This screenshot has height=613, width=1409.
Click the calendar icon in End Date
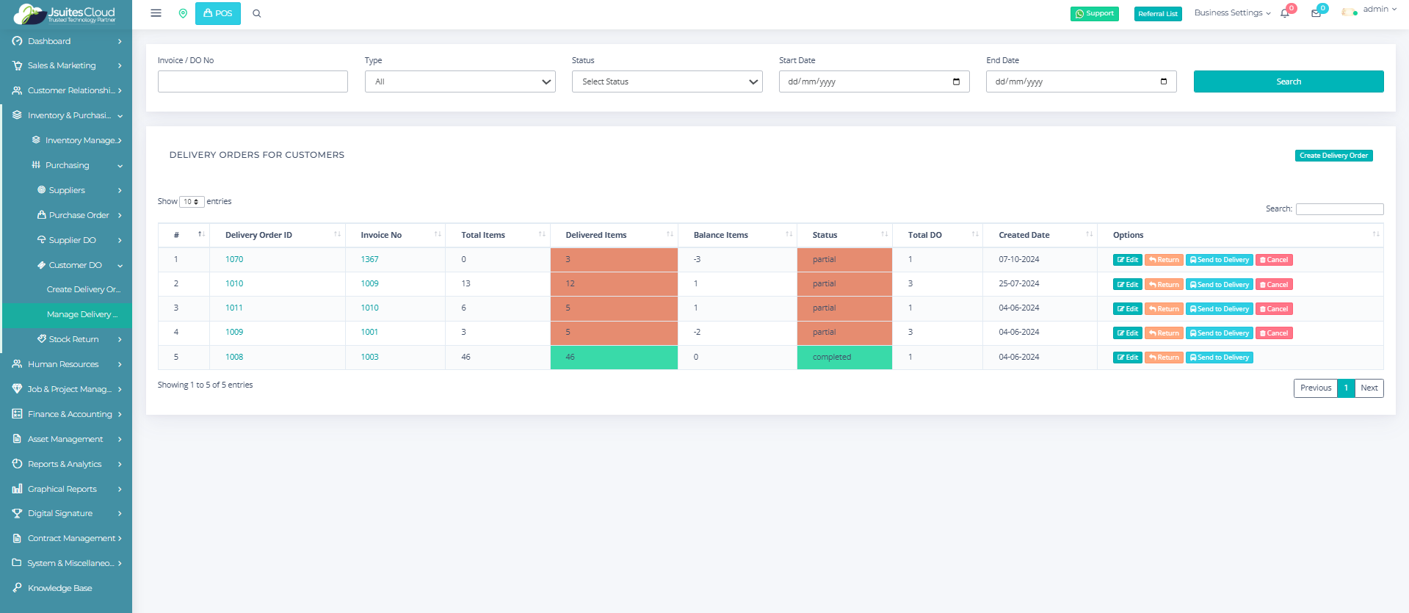coord(1163,81)
